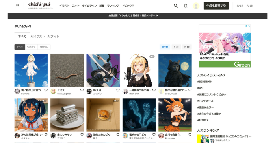Open the swordsman 82人目 thumbnail
The image size is (275, 143).
tap(103, 71)
